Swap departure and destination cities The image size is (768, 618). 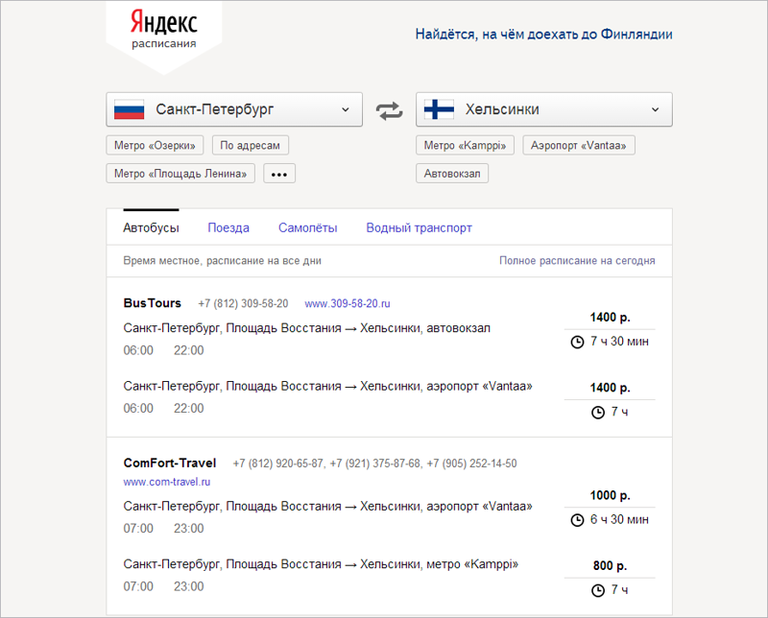point(389,109)
